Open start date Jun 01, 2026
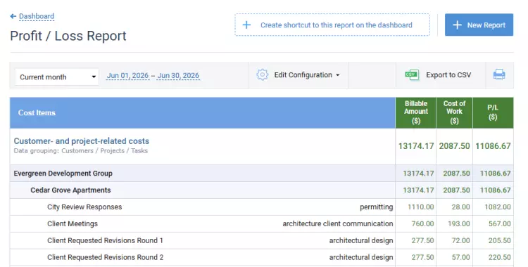This screenshot has width=528, height=267. pos(127,76)
